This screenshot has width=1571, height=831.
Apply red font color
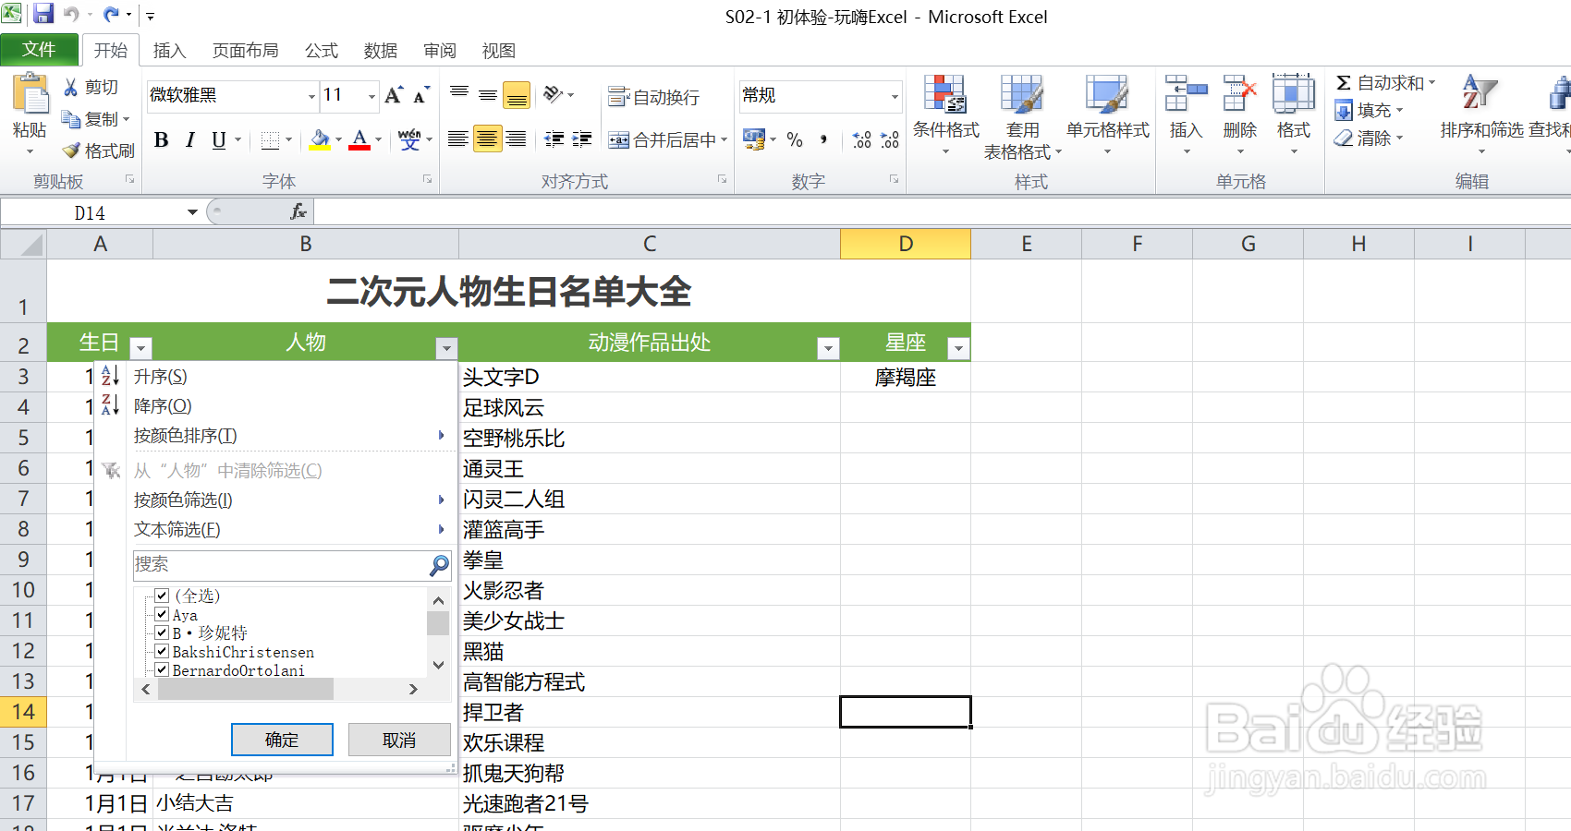pos(360,139)
